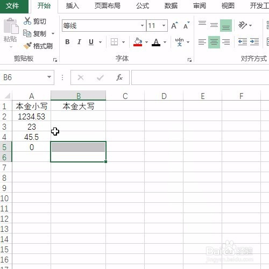This screenshot has width=269, height=269.
Task: Expand font color dropdown arrow
Action: pyautogui.click(x=165, y=42)
